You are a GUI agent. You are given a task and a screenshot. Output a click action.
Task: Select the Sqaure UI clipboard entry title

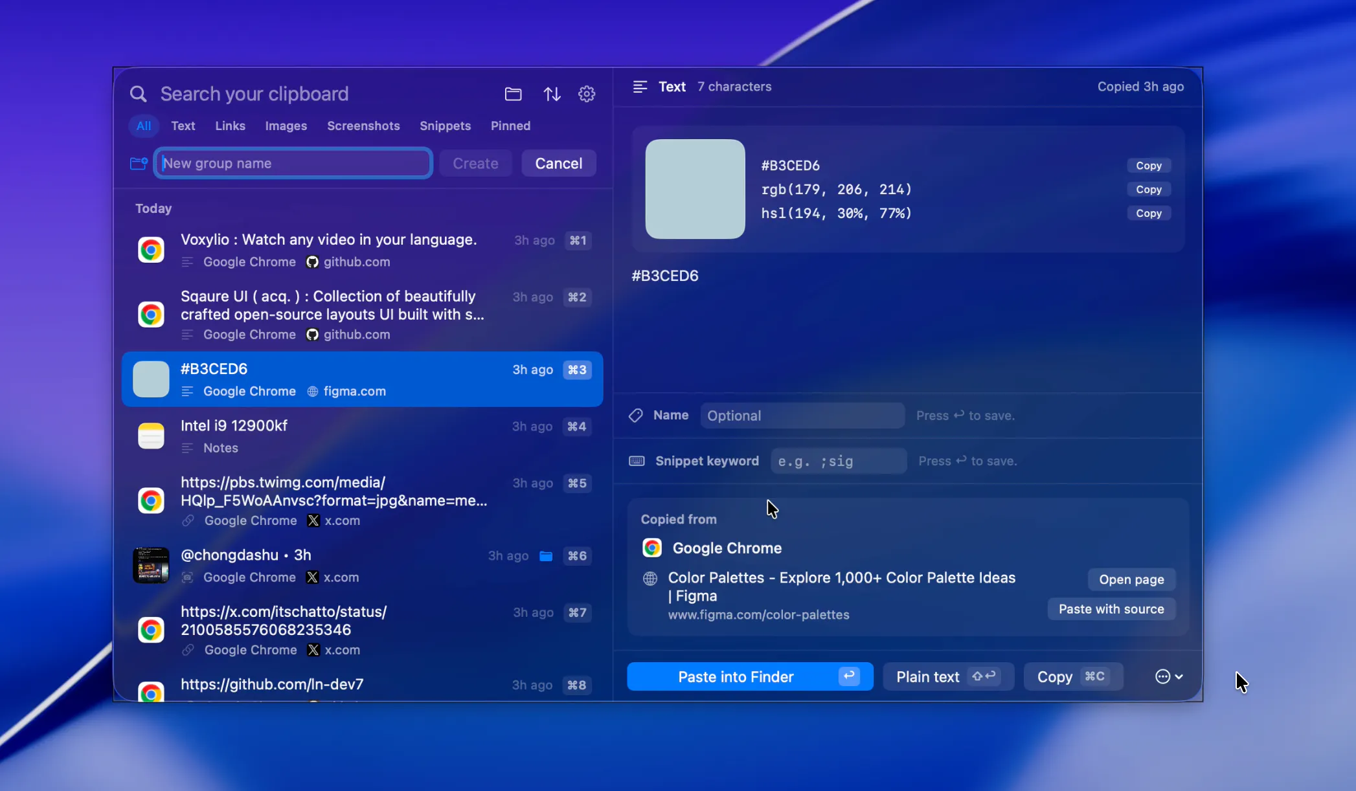pos(332,306)
